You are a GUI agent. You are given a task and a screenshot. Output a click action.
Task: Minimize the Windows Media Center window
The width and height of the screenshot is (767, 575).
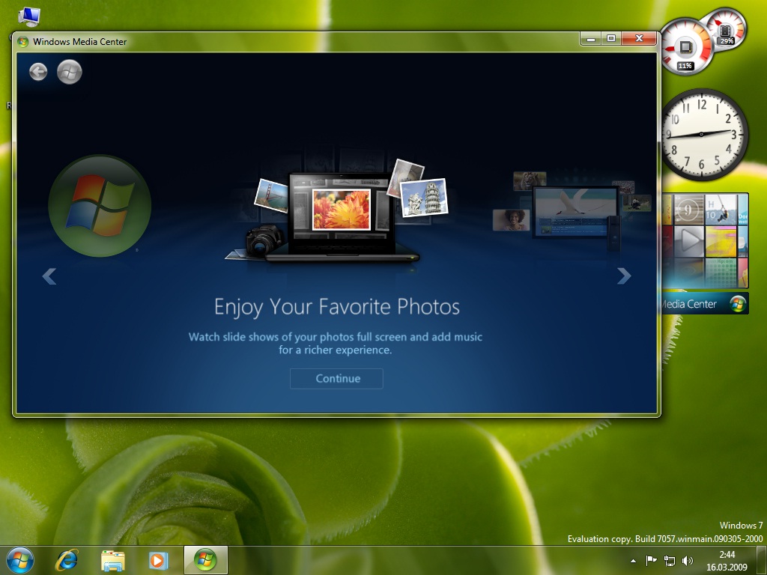(591, 39)
